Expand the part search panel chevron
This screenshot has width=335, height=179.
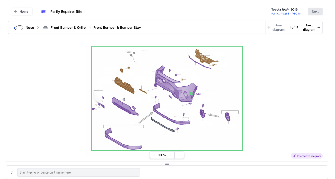12,172
